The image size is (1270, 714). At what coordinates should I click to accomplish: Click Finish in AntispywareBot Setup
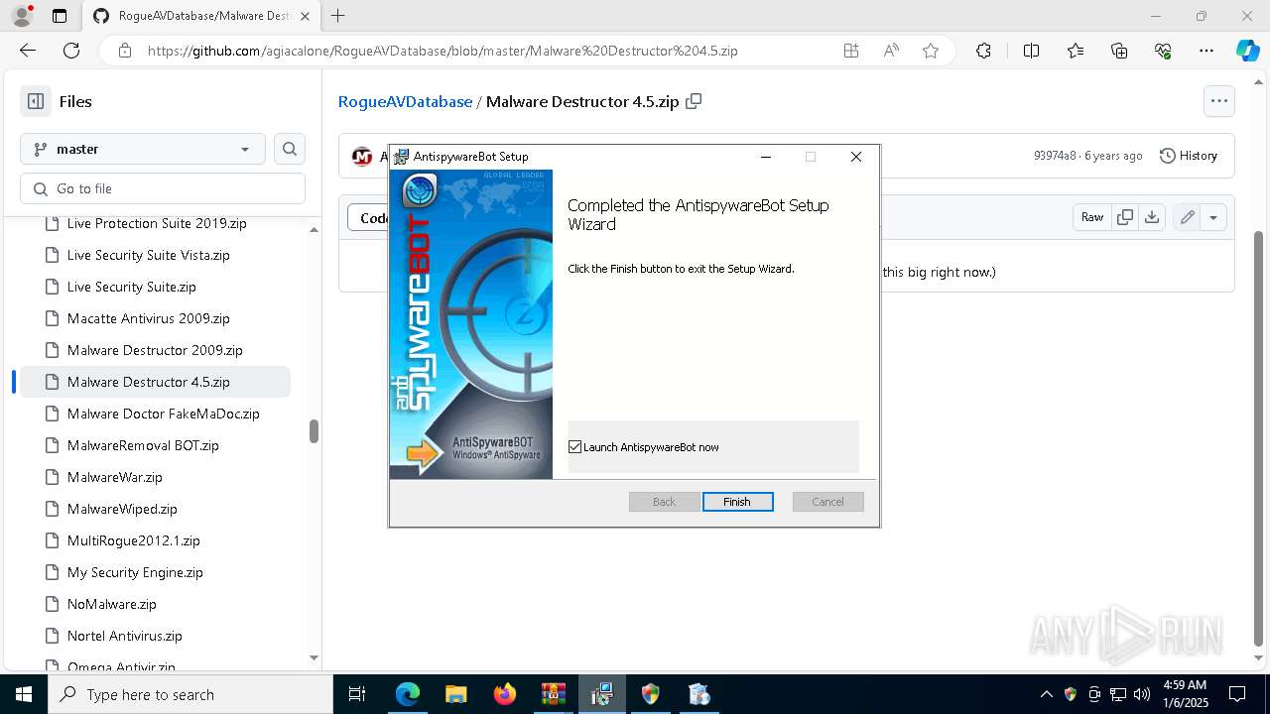point(737,502)
